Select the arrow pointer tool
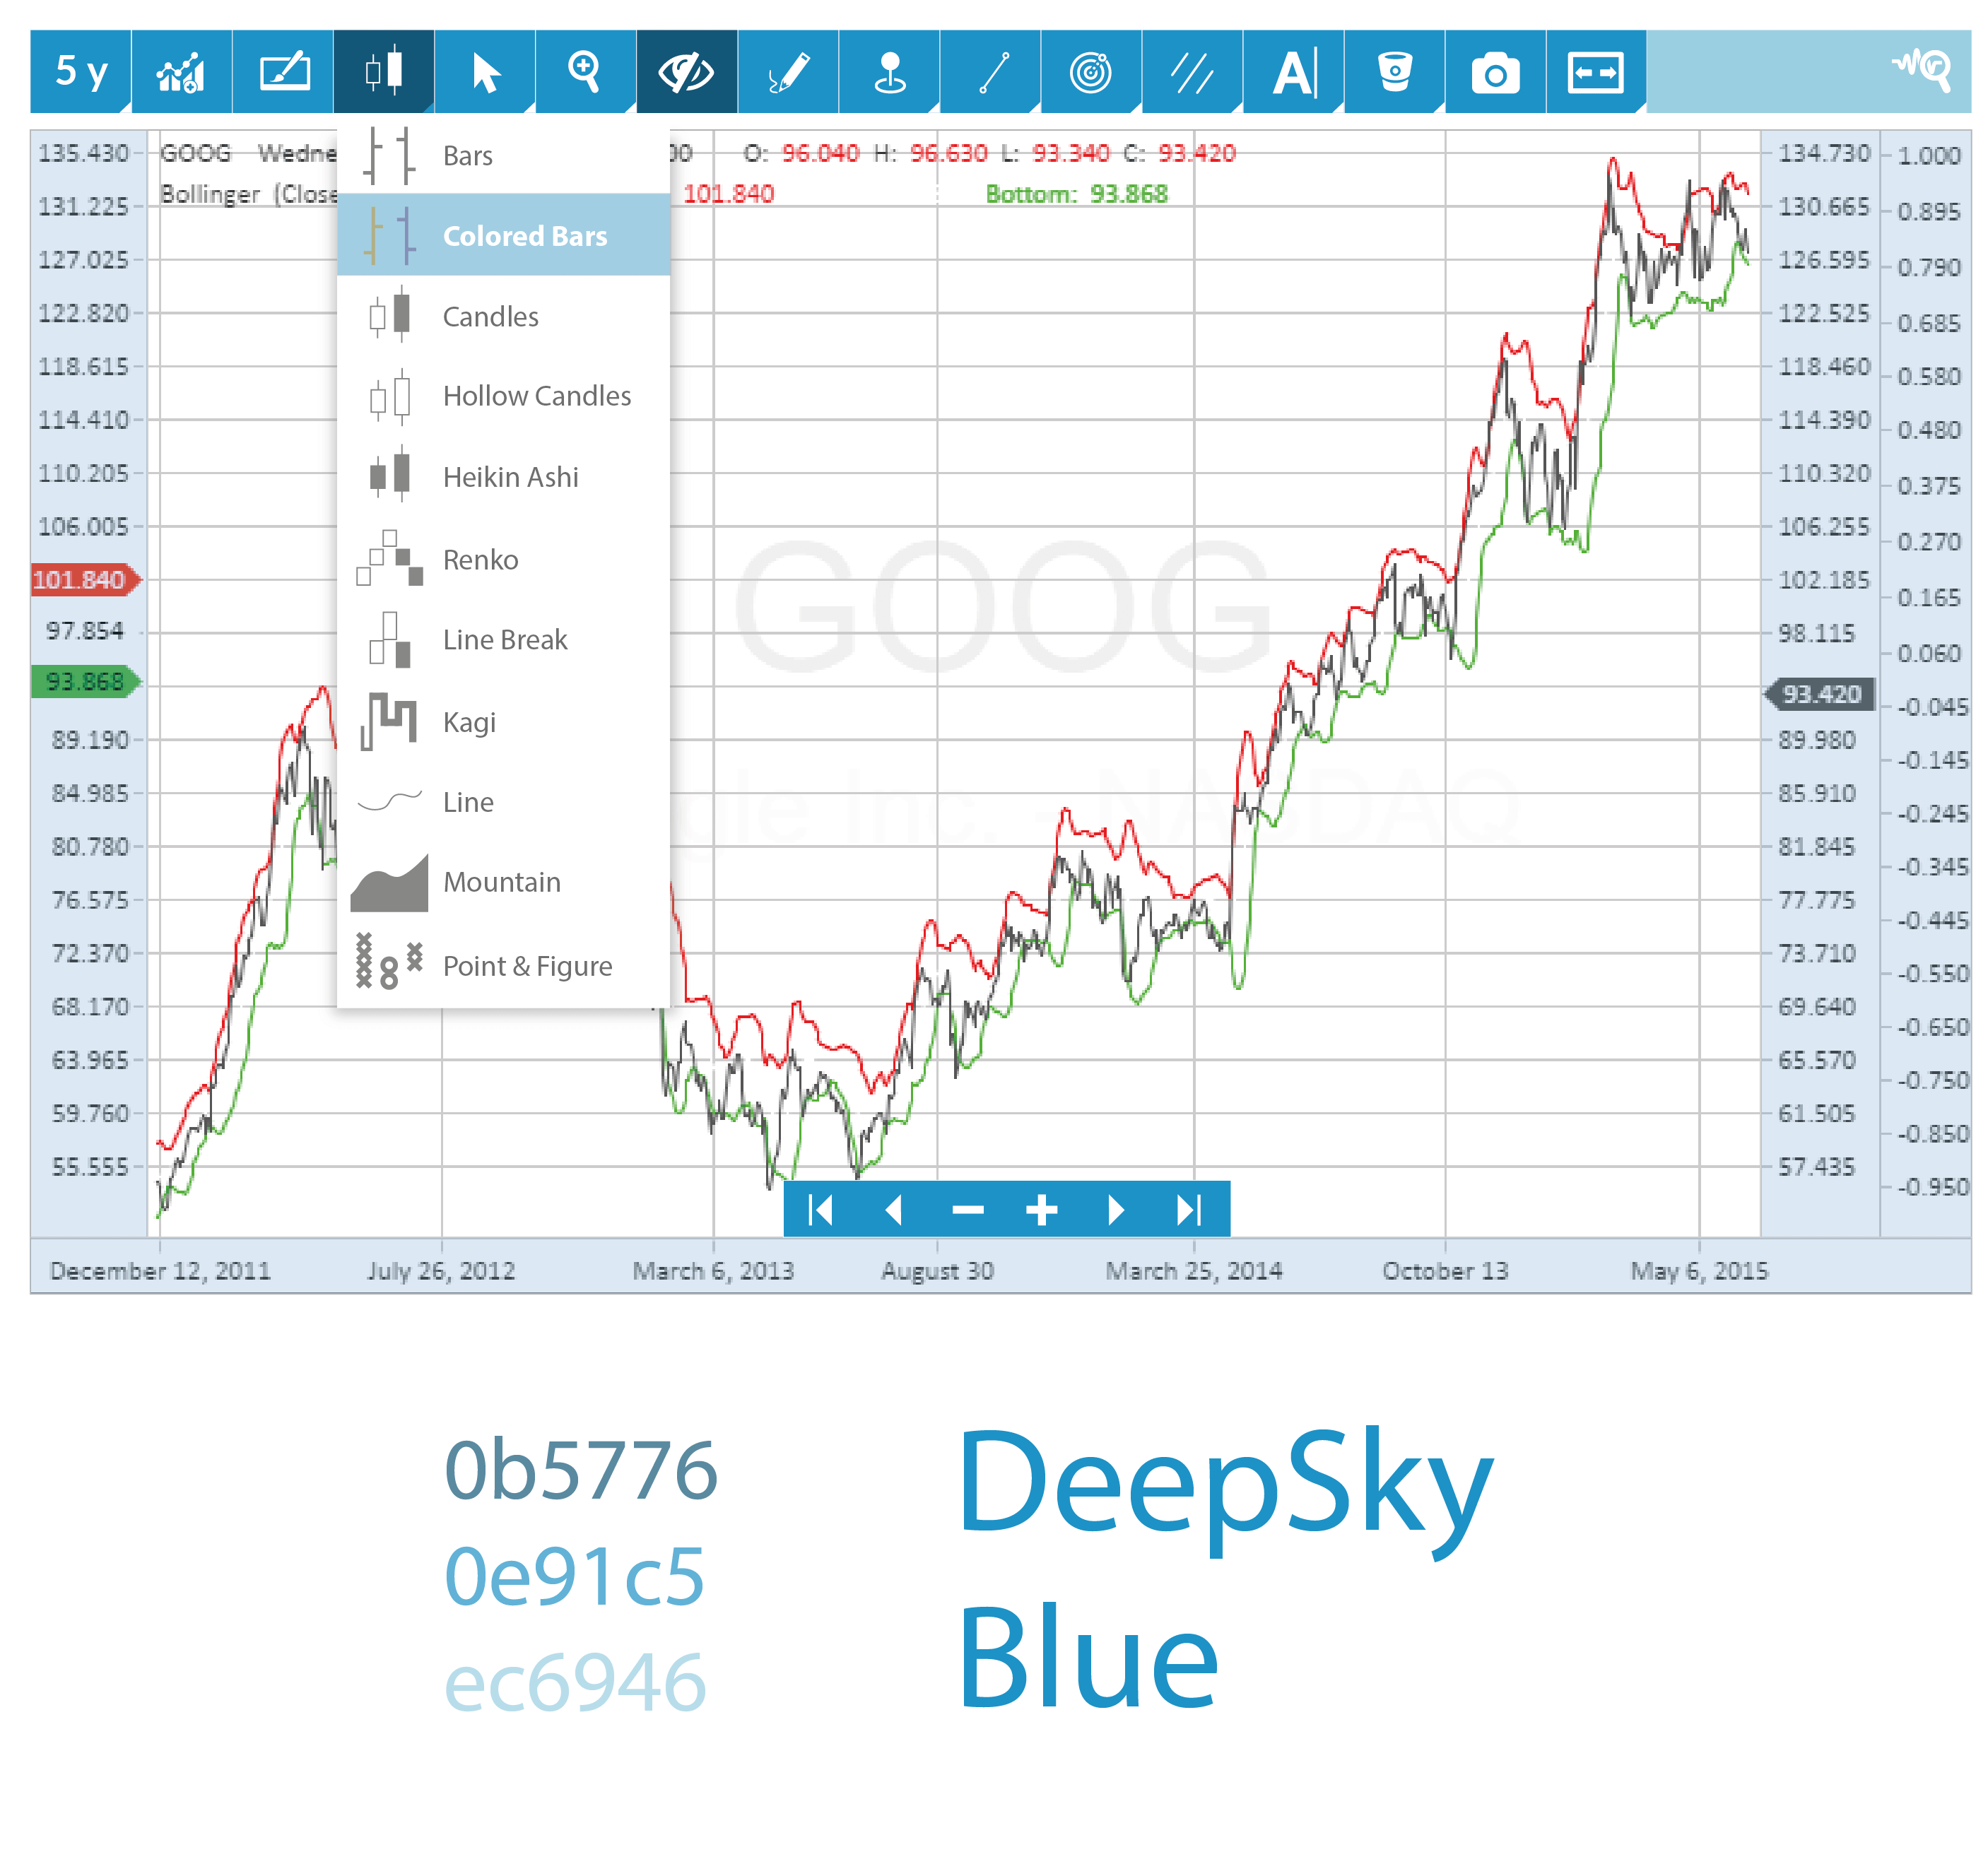 486,72
